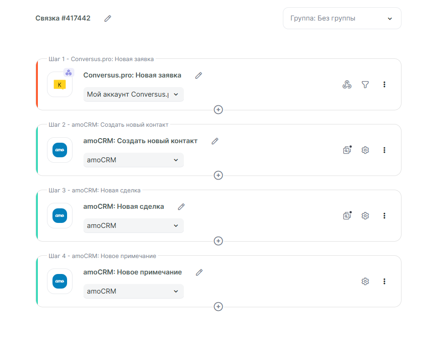Click the search-copy icon in Step 3

(347, 216)
